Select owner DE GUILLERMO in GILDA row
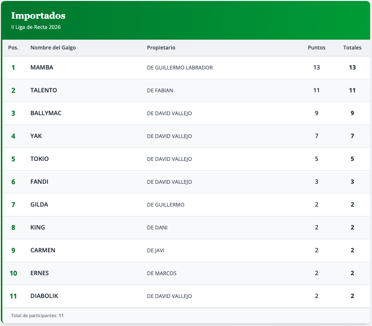372x326 pixels. tap(166, 205)
